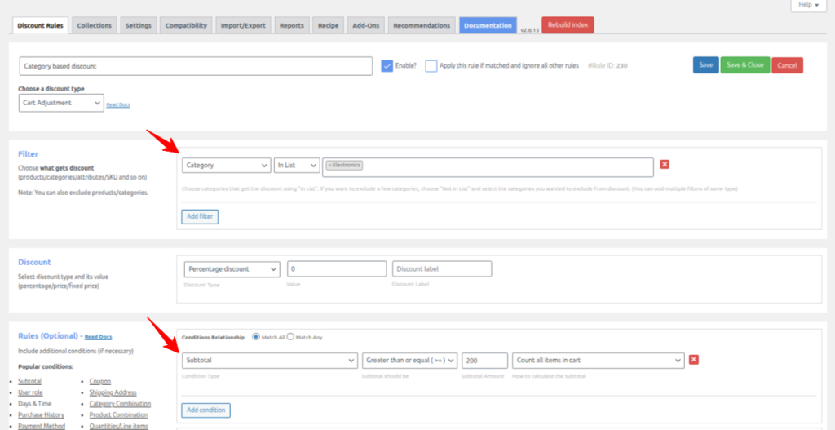This screenshot has height=430, width=835.
Task: Click the Add filter button
Action: [x=200, y=216]
